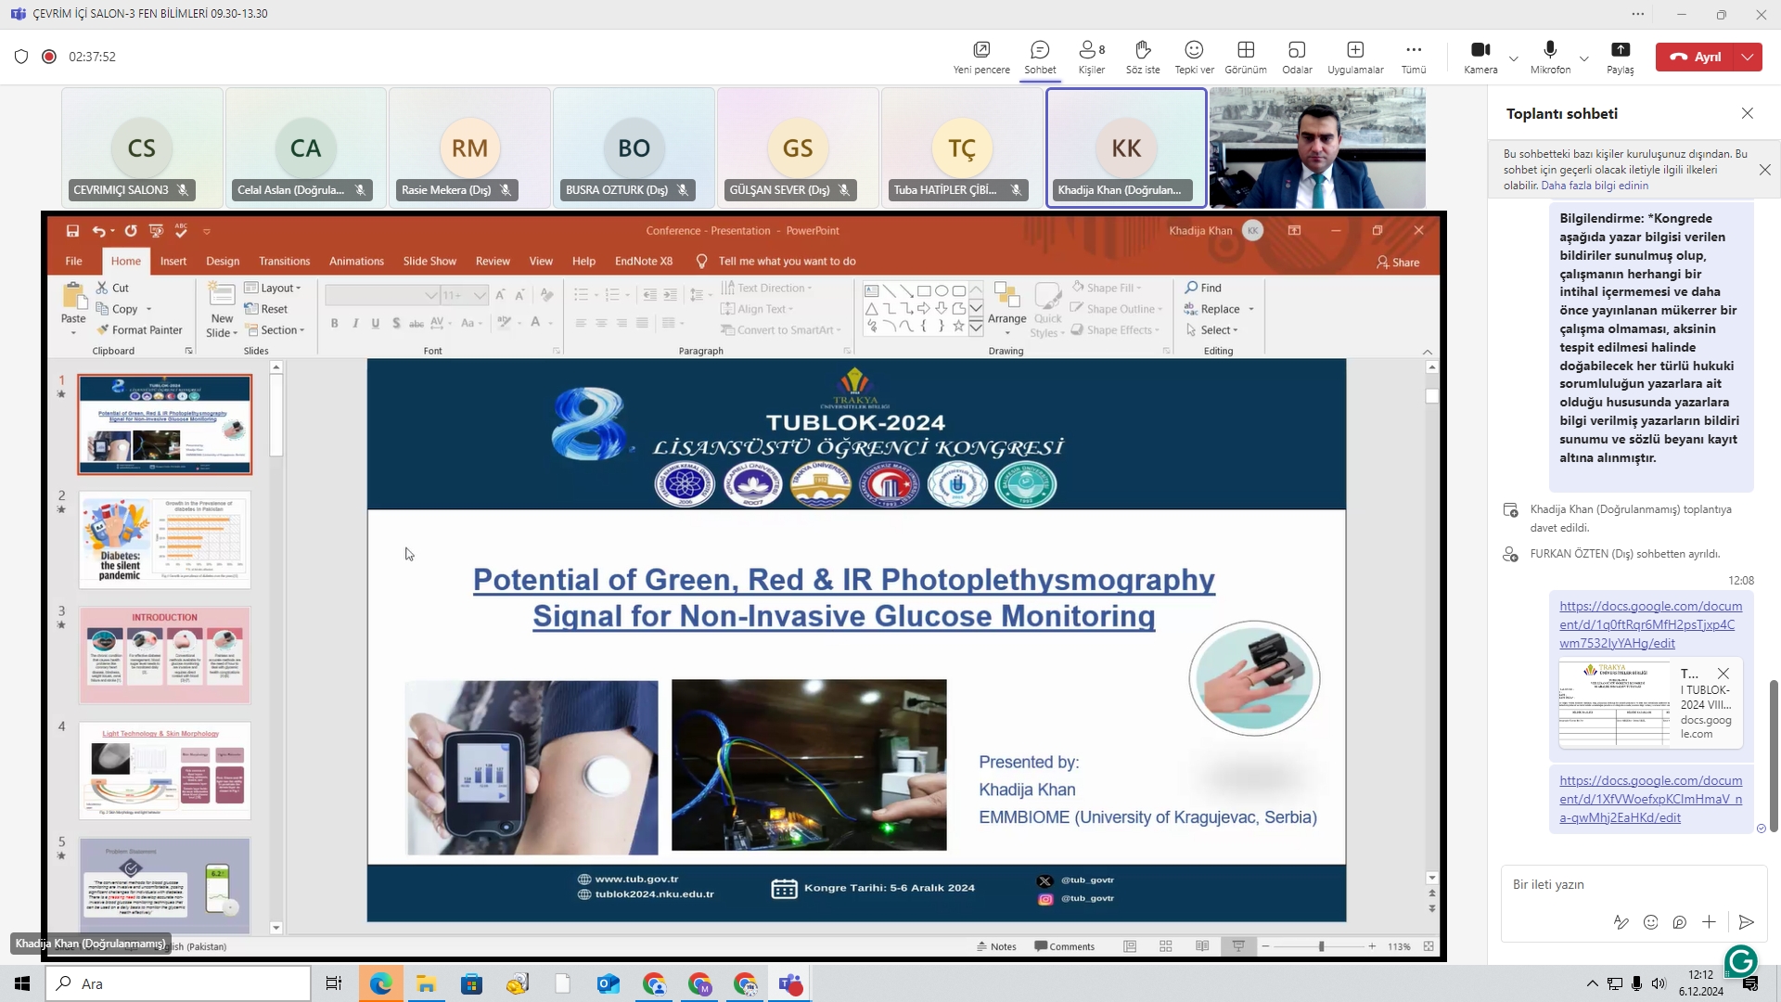1781x1002 pixels.
Task: Select slide 2 Diabetes thumbnail
Action: [165, 540]
